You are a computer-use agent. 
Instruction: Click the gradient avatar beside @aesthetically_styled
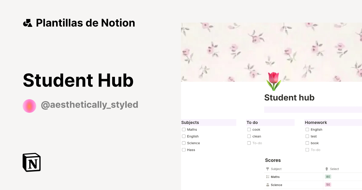coord(29,106)
